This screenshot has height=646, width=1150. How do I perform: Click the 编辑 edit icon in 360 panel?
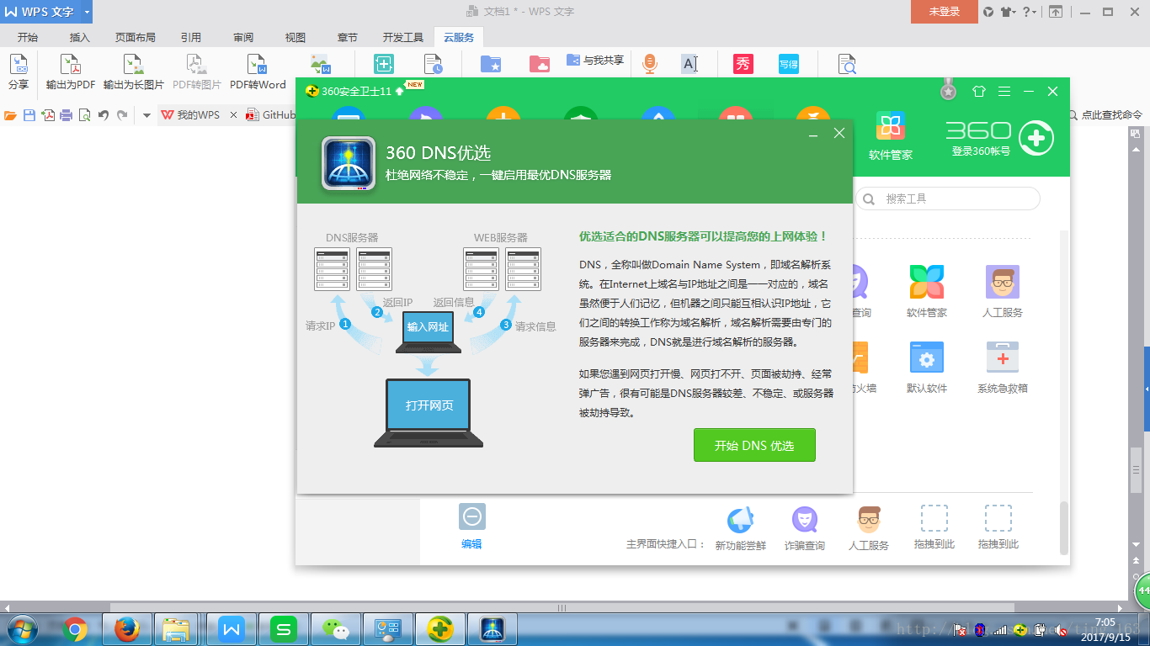[x=471, y=526]
